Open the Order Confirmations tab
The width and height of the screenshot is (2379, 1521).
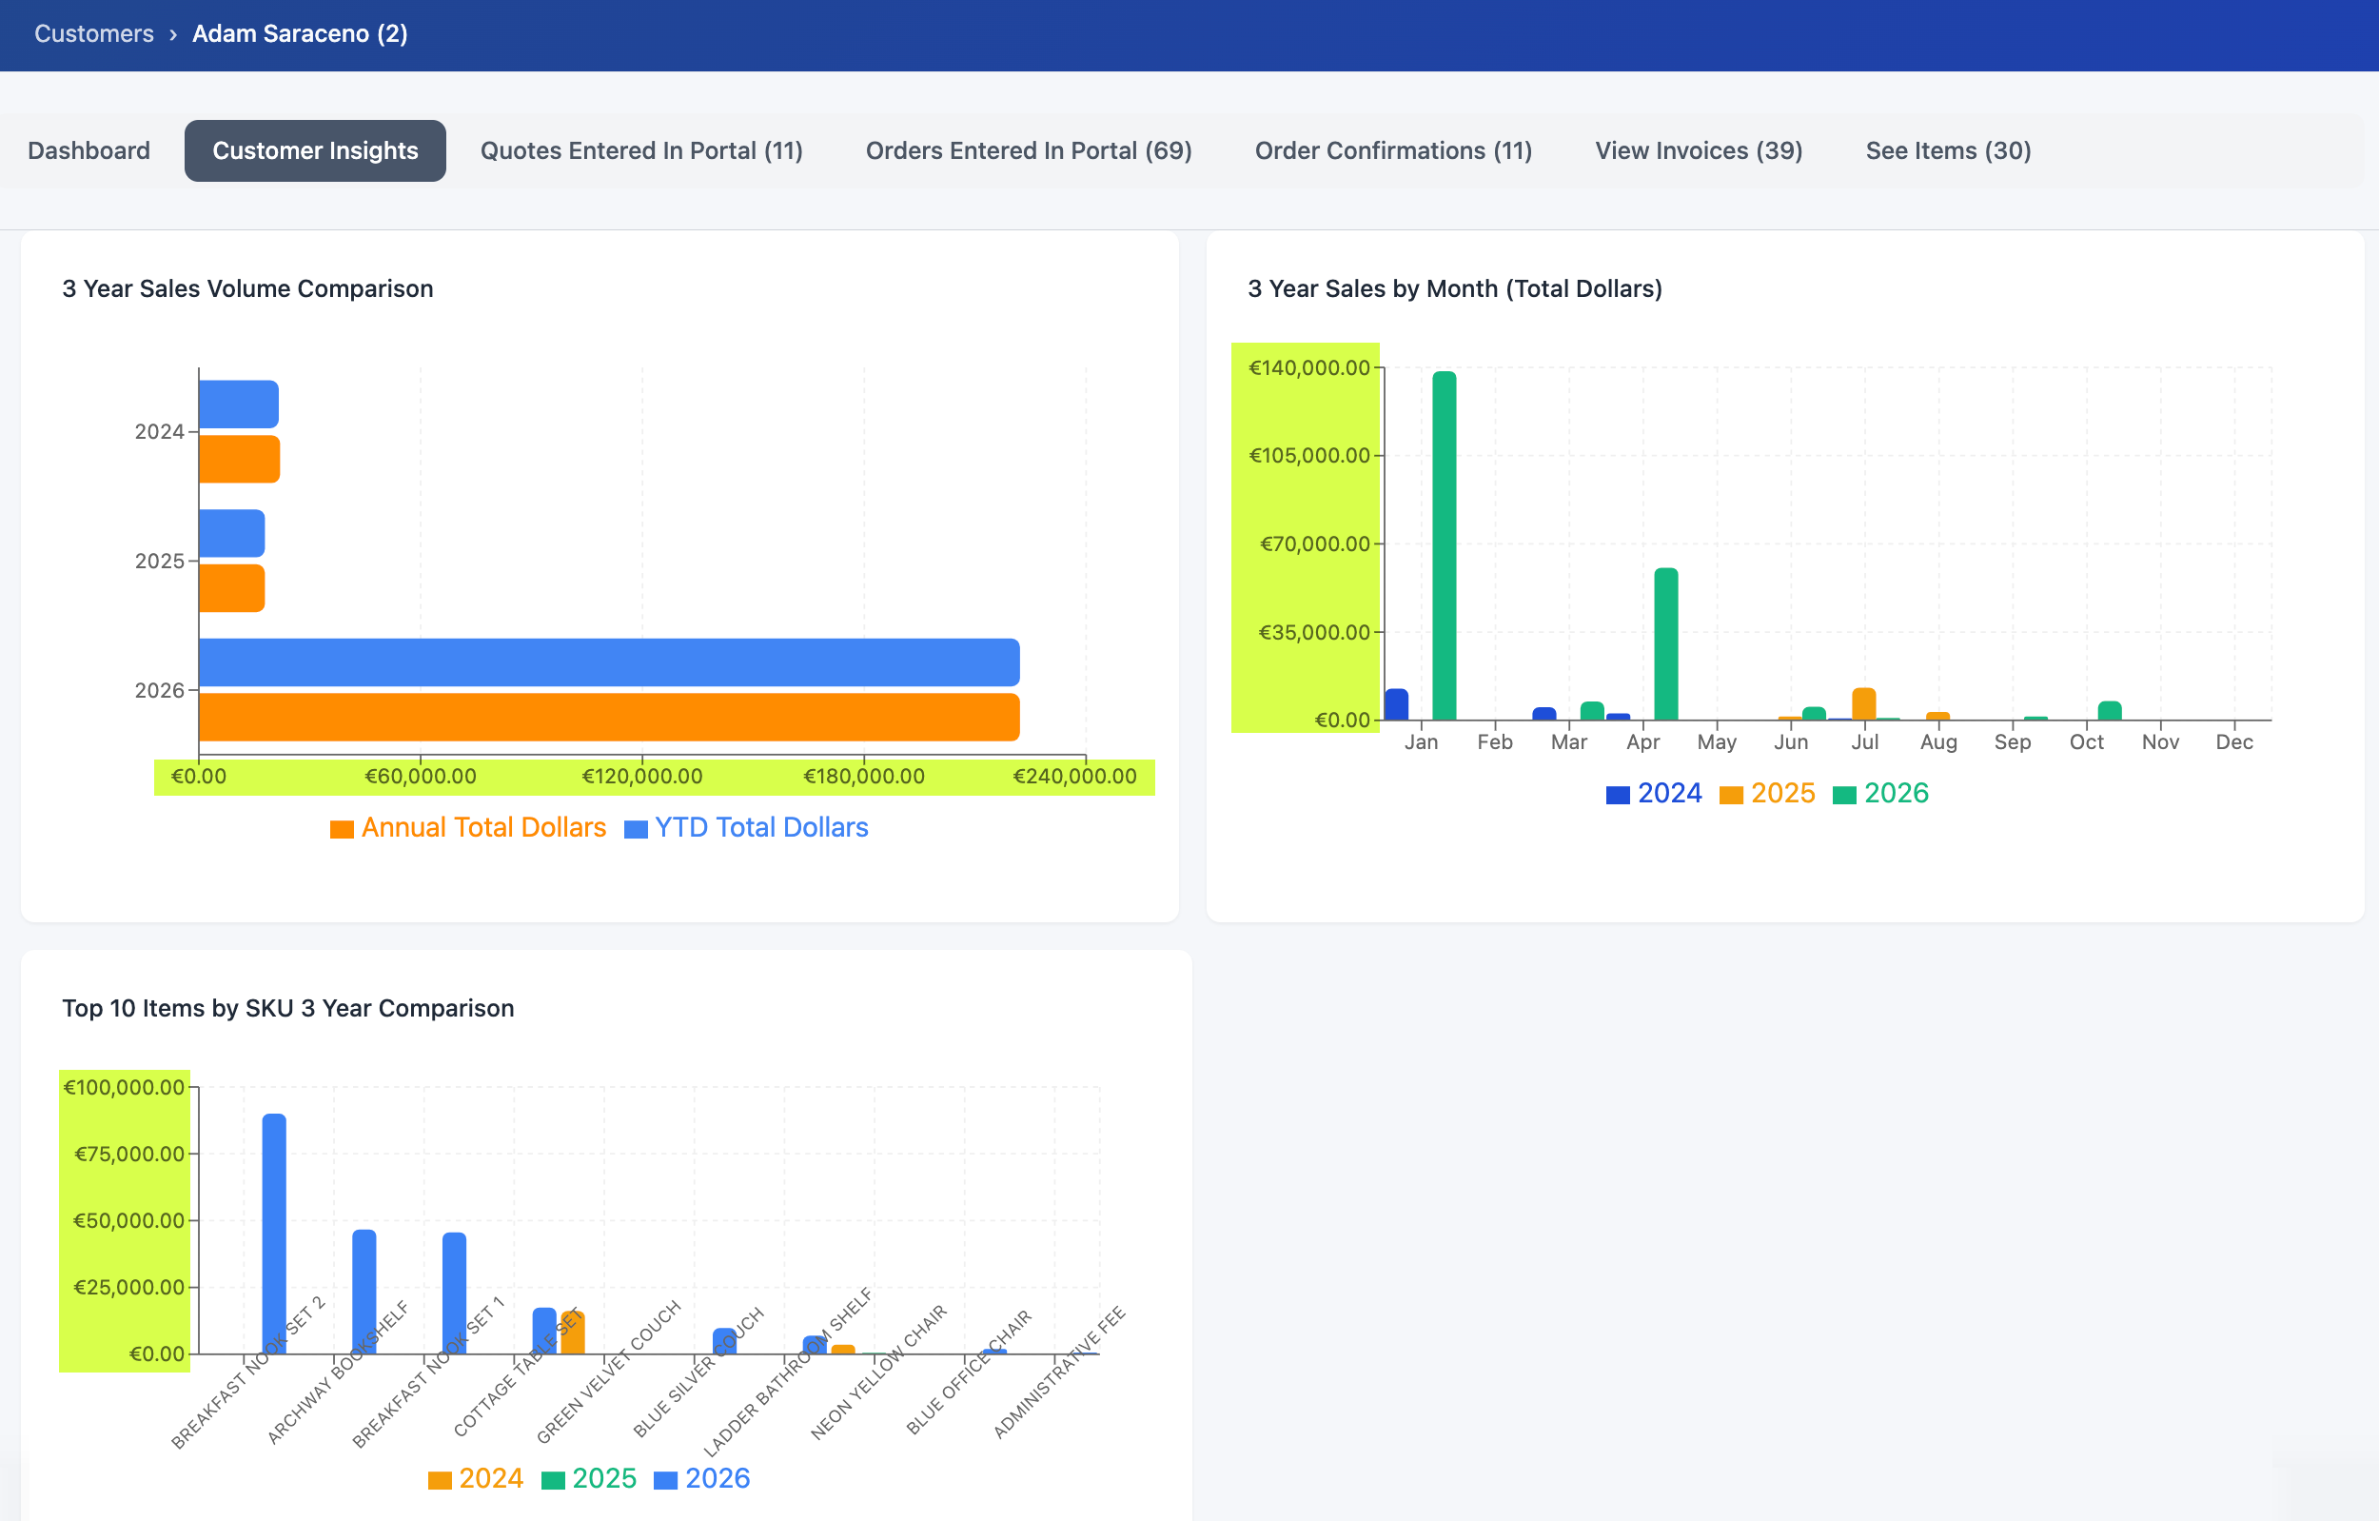(1393, 150)
